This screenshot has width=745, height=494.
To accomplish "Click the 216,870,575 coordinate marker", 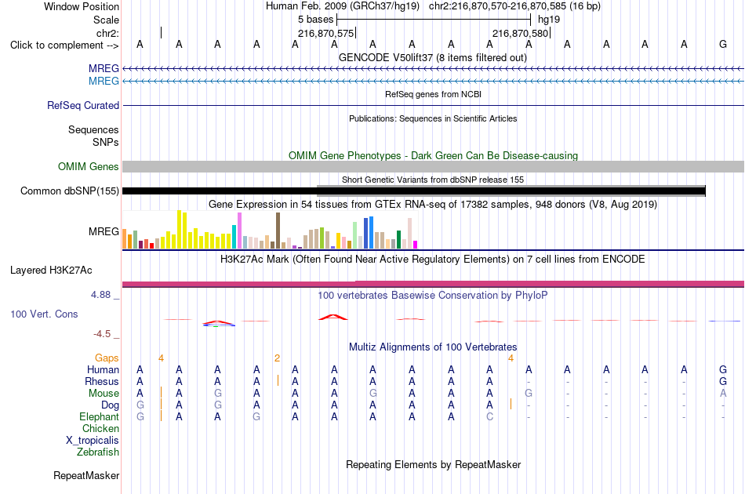I will [326, 33].
